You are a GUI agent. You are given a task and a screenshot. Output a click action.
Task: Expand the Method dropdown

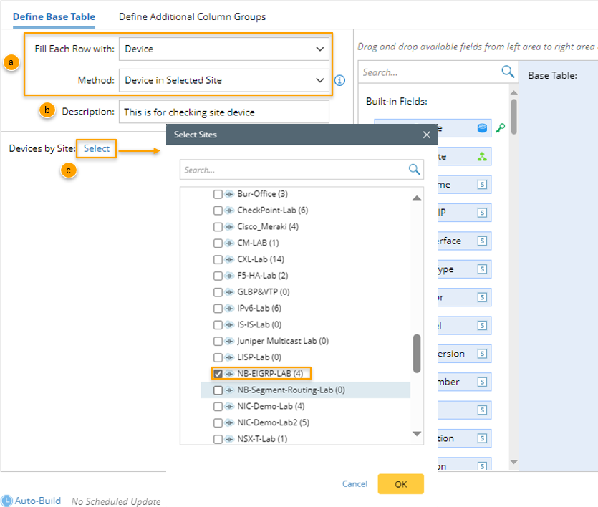[225, 80]
